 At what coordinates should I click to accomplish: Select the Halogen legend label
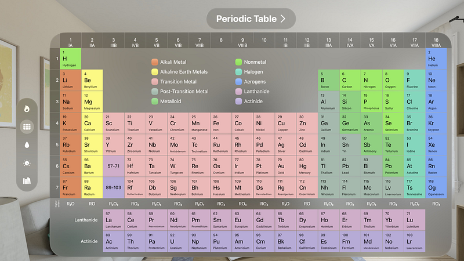pos(253,71)
